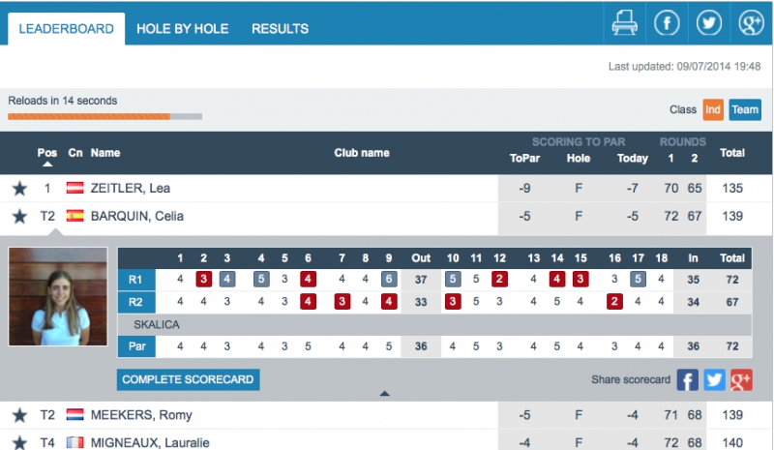The height and width of the screenshot is (450, 774).
Task: Share scorecard on Google Plus
Action: click(741, 380)
